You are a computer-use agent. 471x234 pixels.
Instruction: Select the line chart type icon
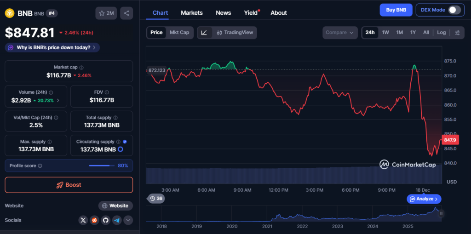204,33
